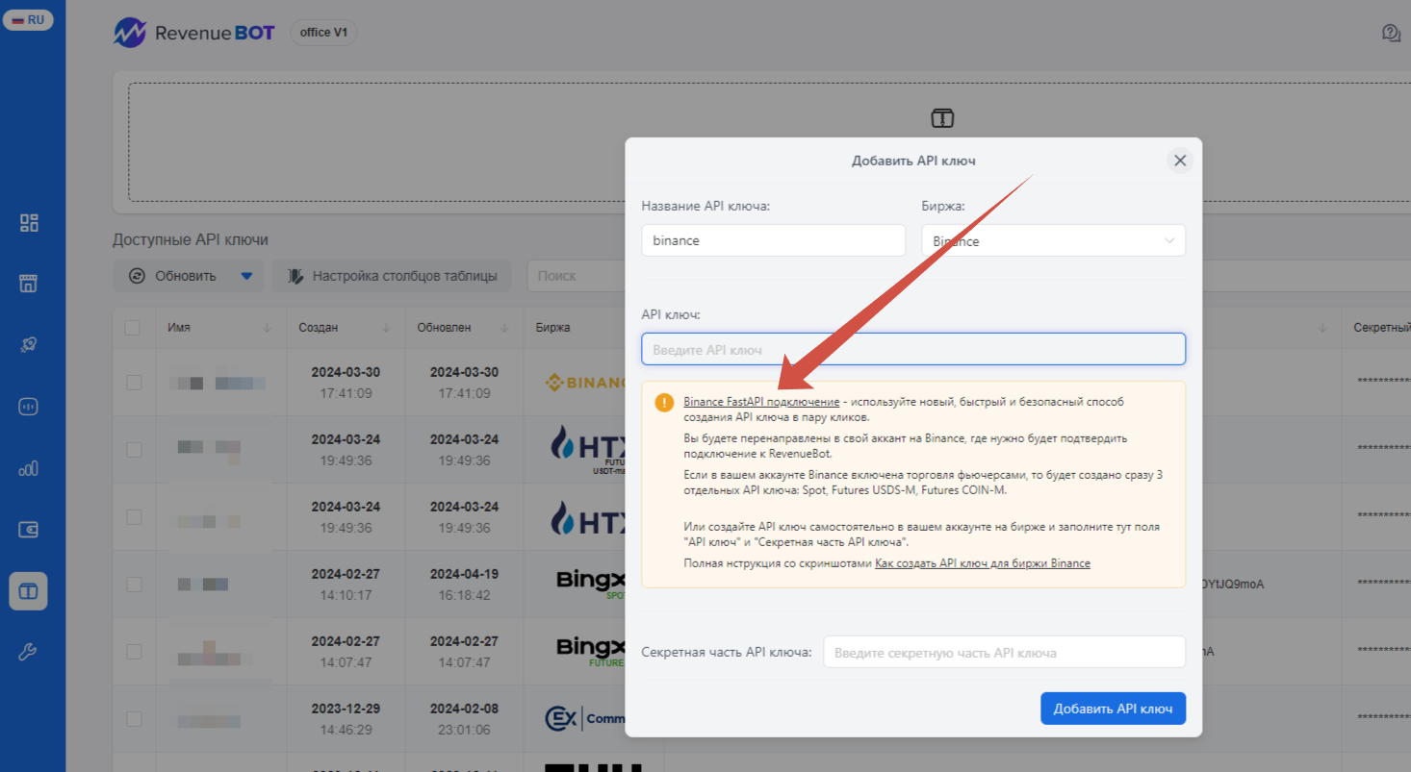This screenshot has height=772, width=1411.
Task: Click the 2024-04-19 16:18:42 updated cell
Action: [x=464, y=585]
